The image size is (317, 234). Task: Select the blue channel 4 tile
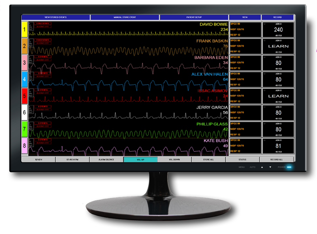(24, 79)
